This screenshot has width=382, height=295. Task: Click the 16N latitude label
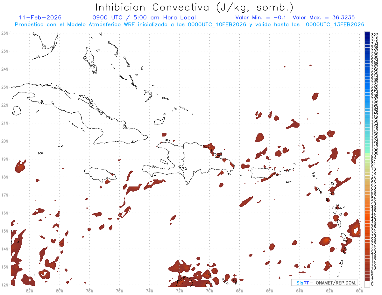tap(5, 213)
